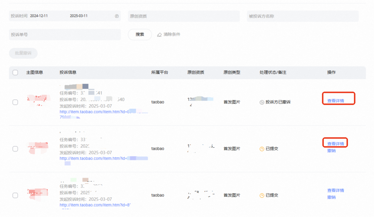Screen dimensions: 374x217
Task: Click 首发图片 in the third row
Action: [232, 195]
